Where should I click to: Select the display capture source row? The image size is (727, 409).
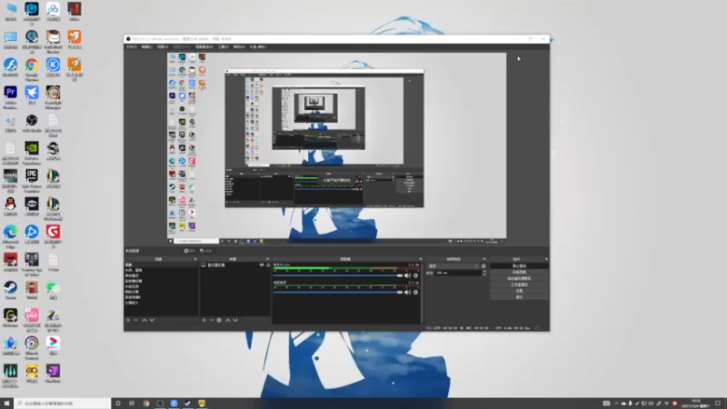pyautogui.click(x=235, y=264)
